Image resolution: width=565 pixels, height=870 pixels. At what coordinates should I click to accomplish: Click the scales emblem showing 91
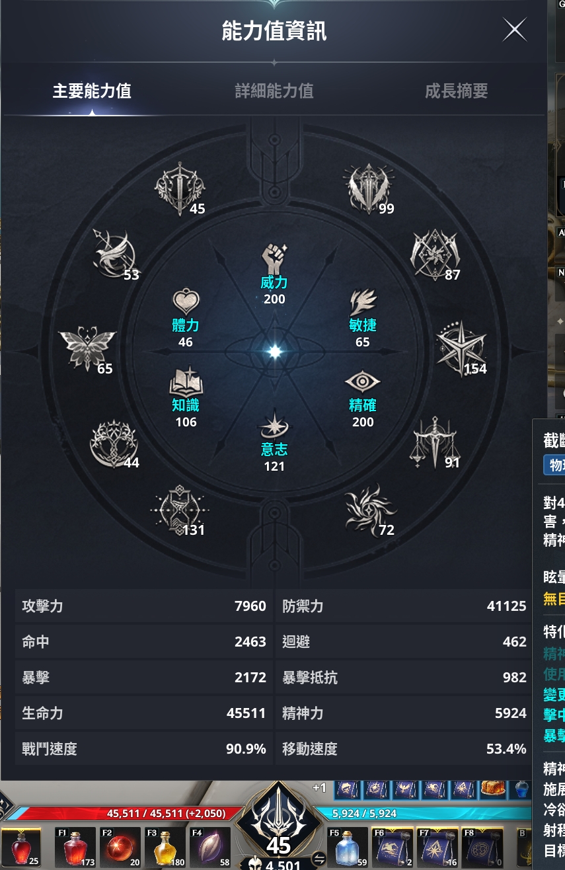(434, 443)
